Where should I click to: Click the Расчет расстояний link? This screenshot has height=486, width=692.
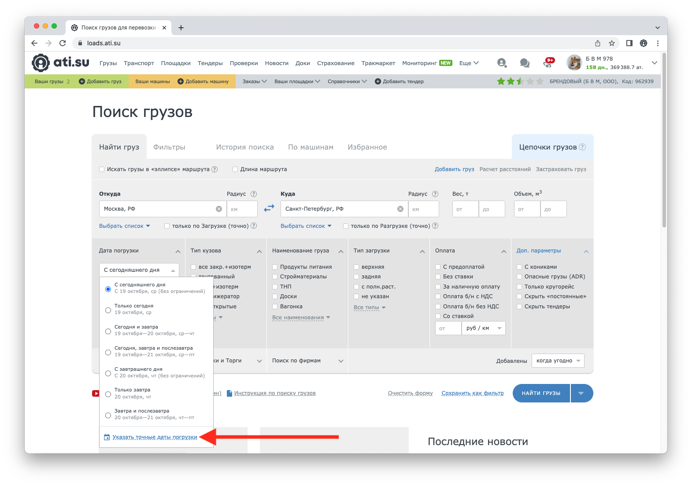(x=505, y=169)
